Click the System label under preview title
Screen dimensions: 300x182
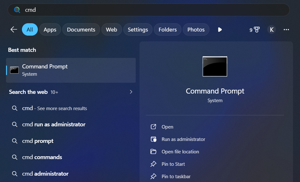coord(215,101)
